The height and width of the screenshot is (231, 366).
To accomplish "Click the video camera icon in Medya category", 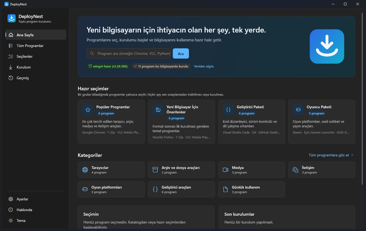I will pyautogui.click(x=226, y=170).
